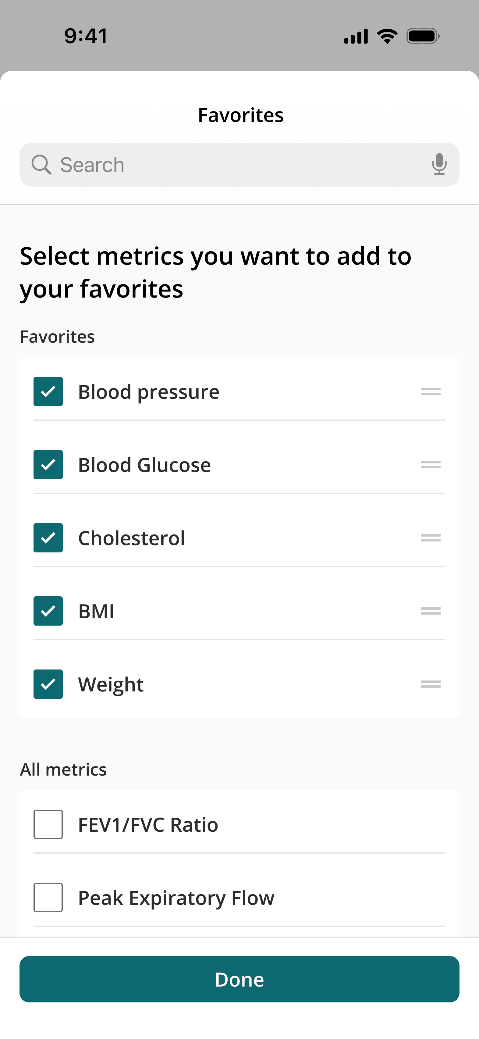Tap the battery status icon

[x=423, y=36]
